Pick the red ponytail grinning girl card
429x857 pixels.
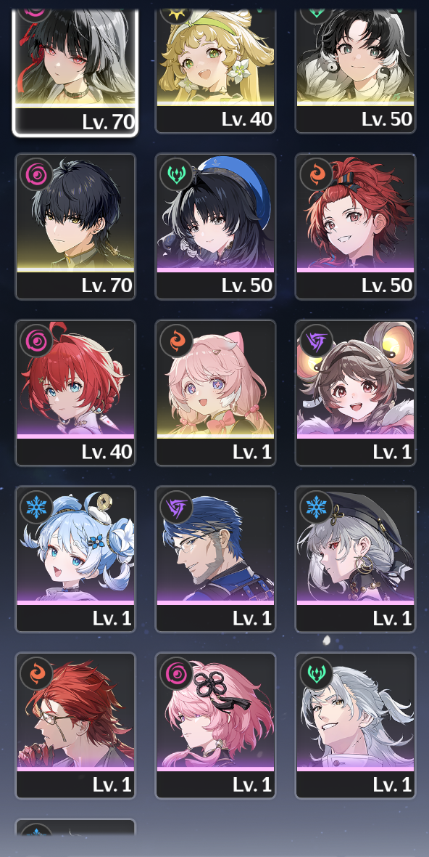point(355,227)
